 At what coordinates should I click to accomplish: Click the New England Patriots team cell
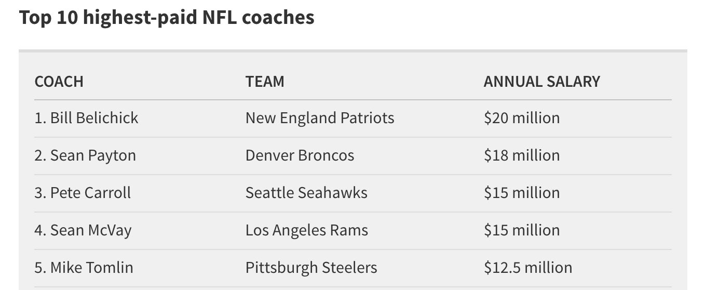click(x=320, y=118)
